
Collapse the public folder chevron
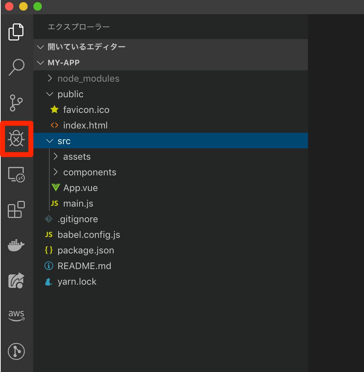pyautogui.click(x=50, y=94)
